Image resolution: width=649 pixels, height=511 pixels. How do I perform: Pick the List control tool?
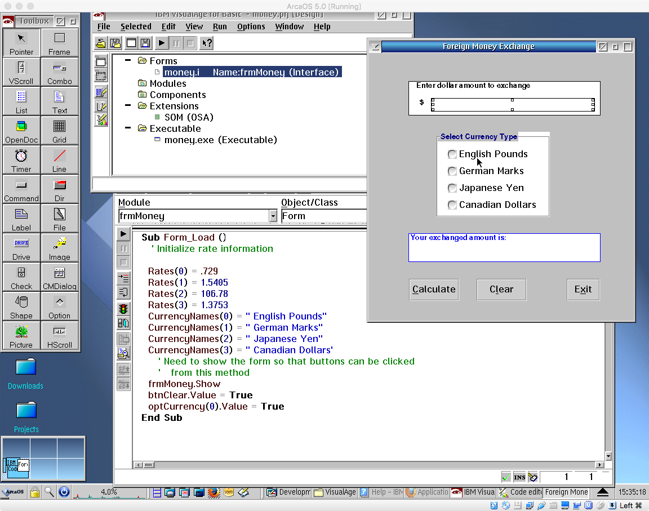tap(21, 101)
